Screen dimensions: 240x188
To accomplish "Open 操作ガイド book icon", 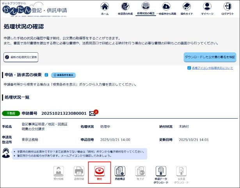I will pyautogui.click(x=187, y=7).
